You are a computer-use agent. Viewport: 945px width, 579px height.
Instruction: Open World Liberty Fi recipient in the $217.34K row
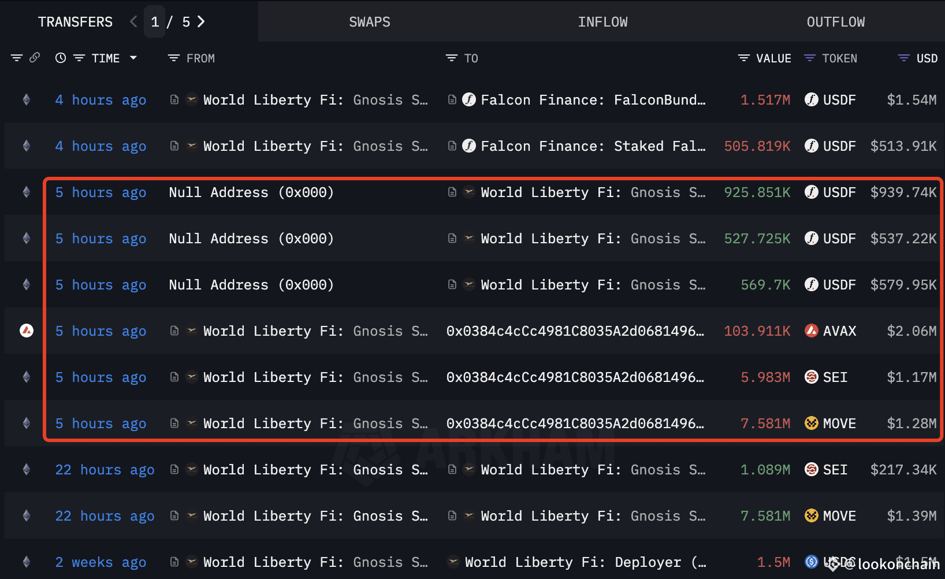[x=593, y=470]
